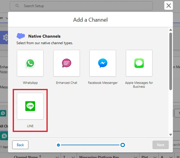Sort by Channel Name column header

(26, 157)
